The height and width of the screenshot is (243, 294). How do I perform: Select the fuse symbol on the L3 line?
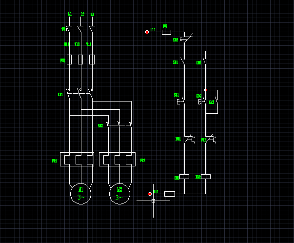coord(92,60)
